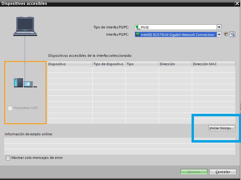241x180 pixels.
Task: Close the Dispositivos accesibles dialog
Action: tap(237, 3)
